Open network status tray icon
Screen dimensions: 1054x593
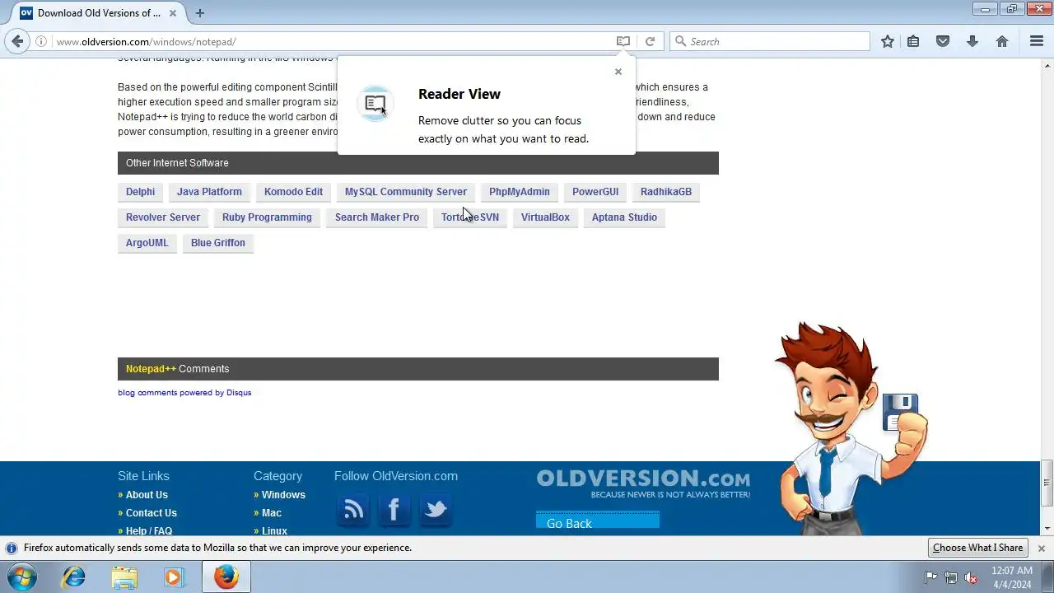[x=951, y=577]
